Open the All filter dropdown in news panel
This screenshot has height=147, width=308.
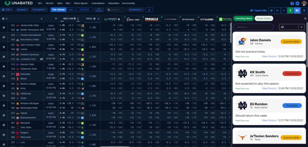point(292,27)
